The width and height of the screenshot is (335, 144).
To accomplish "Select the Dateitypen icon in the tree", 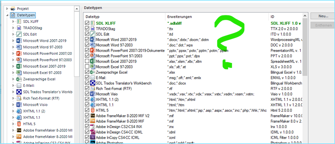I will 13,15.
